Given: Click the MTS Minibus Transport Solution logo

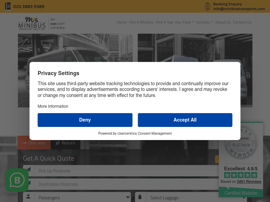Looking at the screenshot, I should 32,24.
